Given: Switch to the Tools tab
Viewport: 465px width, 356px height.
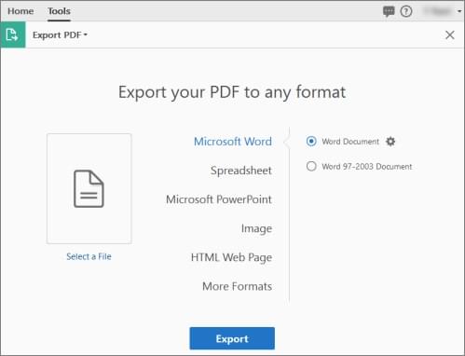Looking at the screenshot, I should click(59, 11).
